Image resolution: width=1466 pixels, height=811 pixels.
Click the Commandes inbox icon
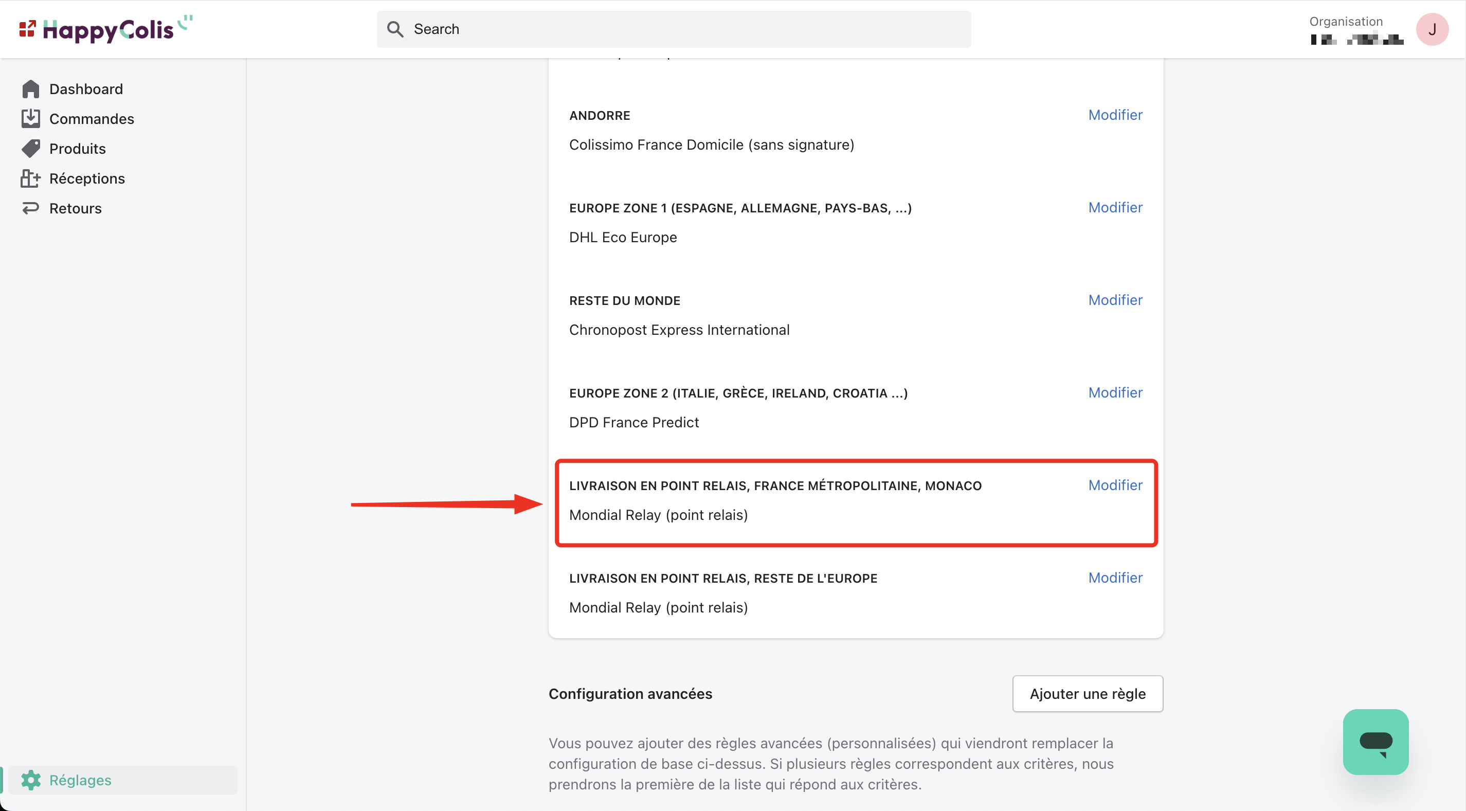click(31, 118)
